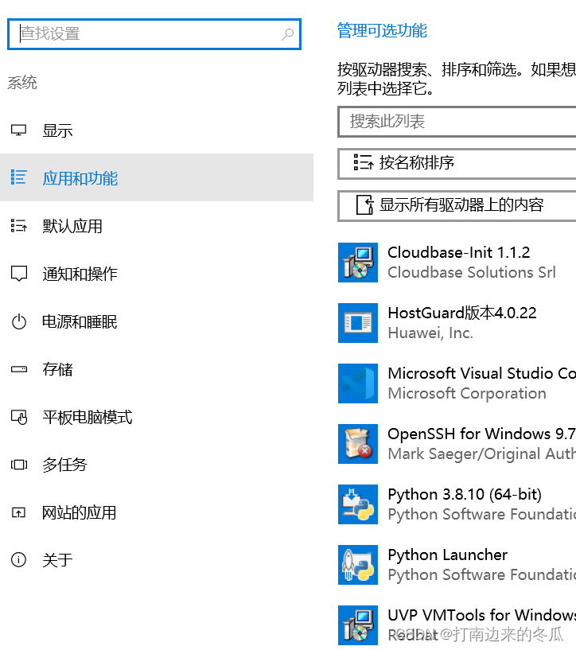Select Python 3.8.10 (64-bit) in the list
Screen dimensions: 576x650
[x=457, y=504]
